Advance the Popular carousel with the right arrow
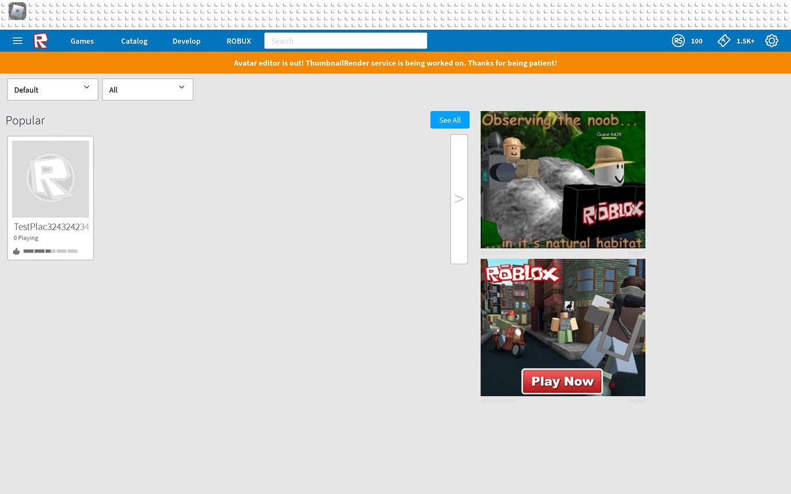Viewport: 791px width, 494px height. pyautogui.click(x=459, y=198)
